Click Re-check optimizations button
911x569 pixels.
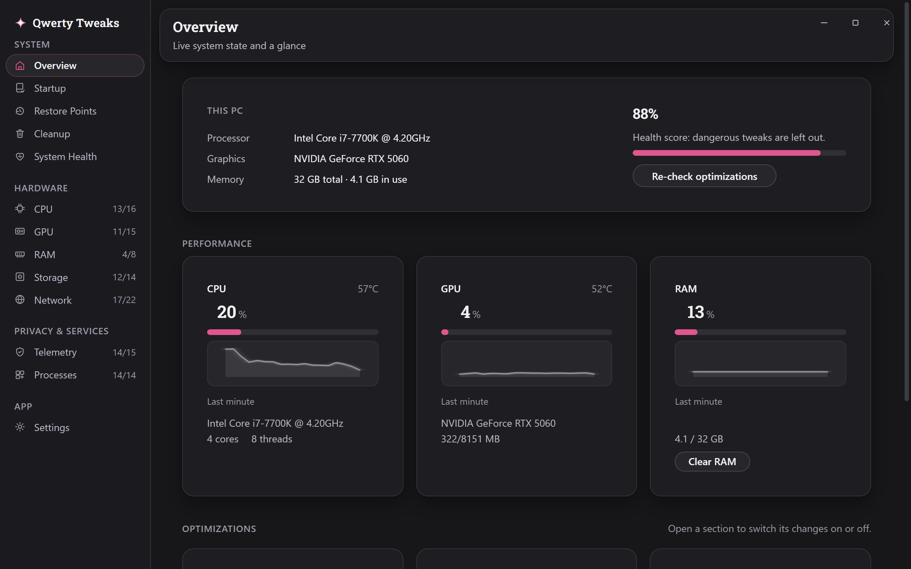[704, 176]
